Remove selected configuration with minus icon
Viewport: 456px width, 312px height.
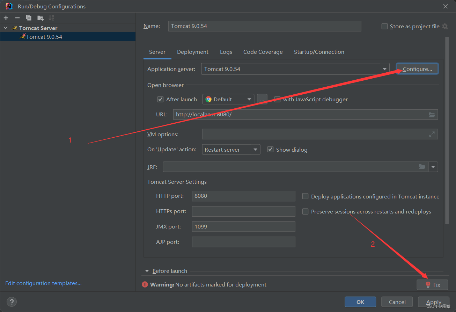17,18
